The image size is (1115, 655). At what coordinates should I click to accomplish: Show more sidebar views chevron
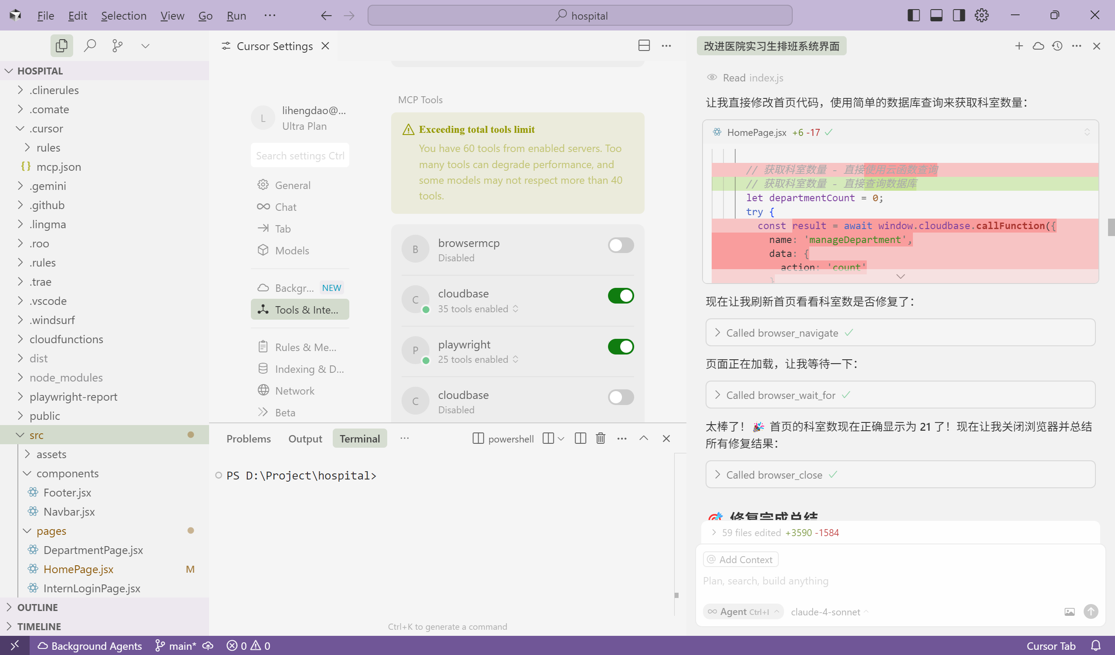(145, 46)
